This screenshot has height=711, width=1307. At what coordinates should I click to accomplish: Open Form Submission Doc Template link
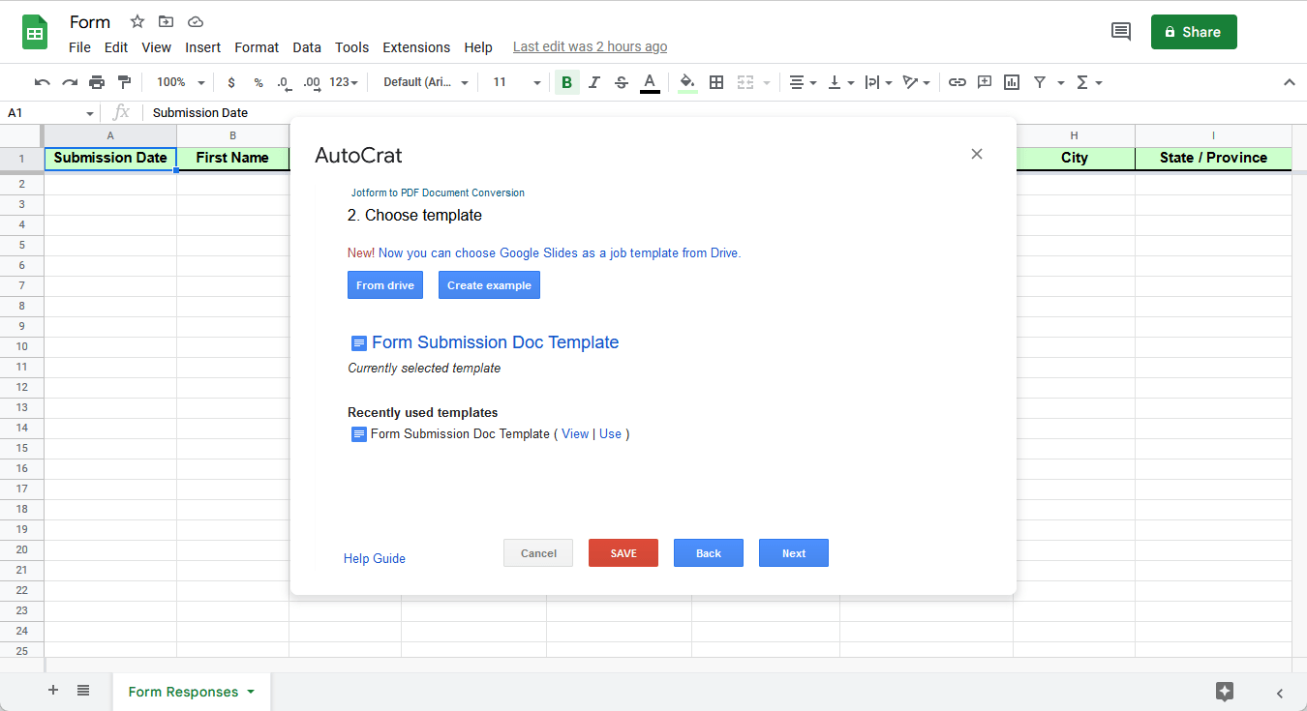pos(495,342)
